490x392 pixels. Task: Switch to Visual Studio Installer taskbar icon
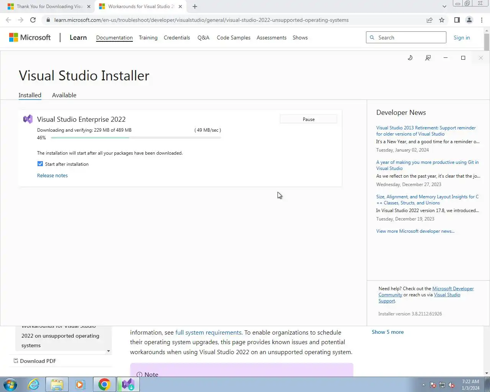[128, 384]
